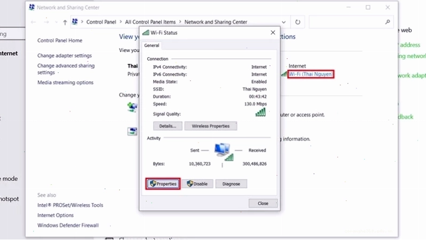
Task: Click the received bytes value 300,486,826
Action: (255, 164)
